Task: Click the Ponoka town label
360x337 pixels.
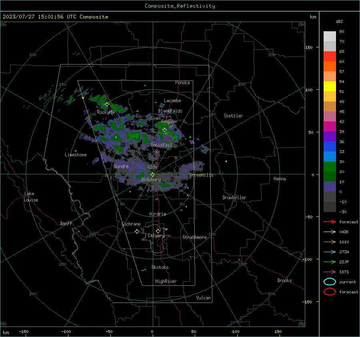Action: pyautogui.click(x=182, y=83)
